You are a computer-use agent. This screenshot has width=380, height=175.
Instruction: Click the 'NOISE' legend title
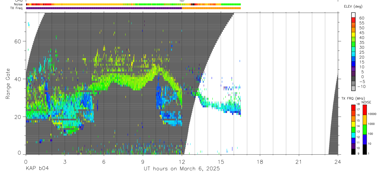coord(366,102)
